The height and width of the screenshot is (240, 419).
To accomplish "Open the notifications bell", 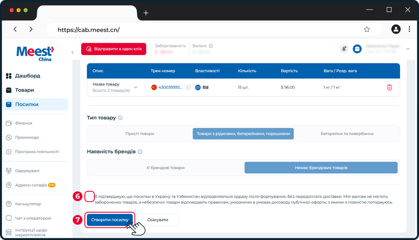I will (x=344, y=49).
